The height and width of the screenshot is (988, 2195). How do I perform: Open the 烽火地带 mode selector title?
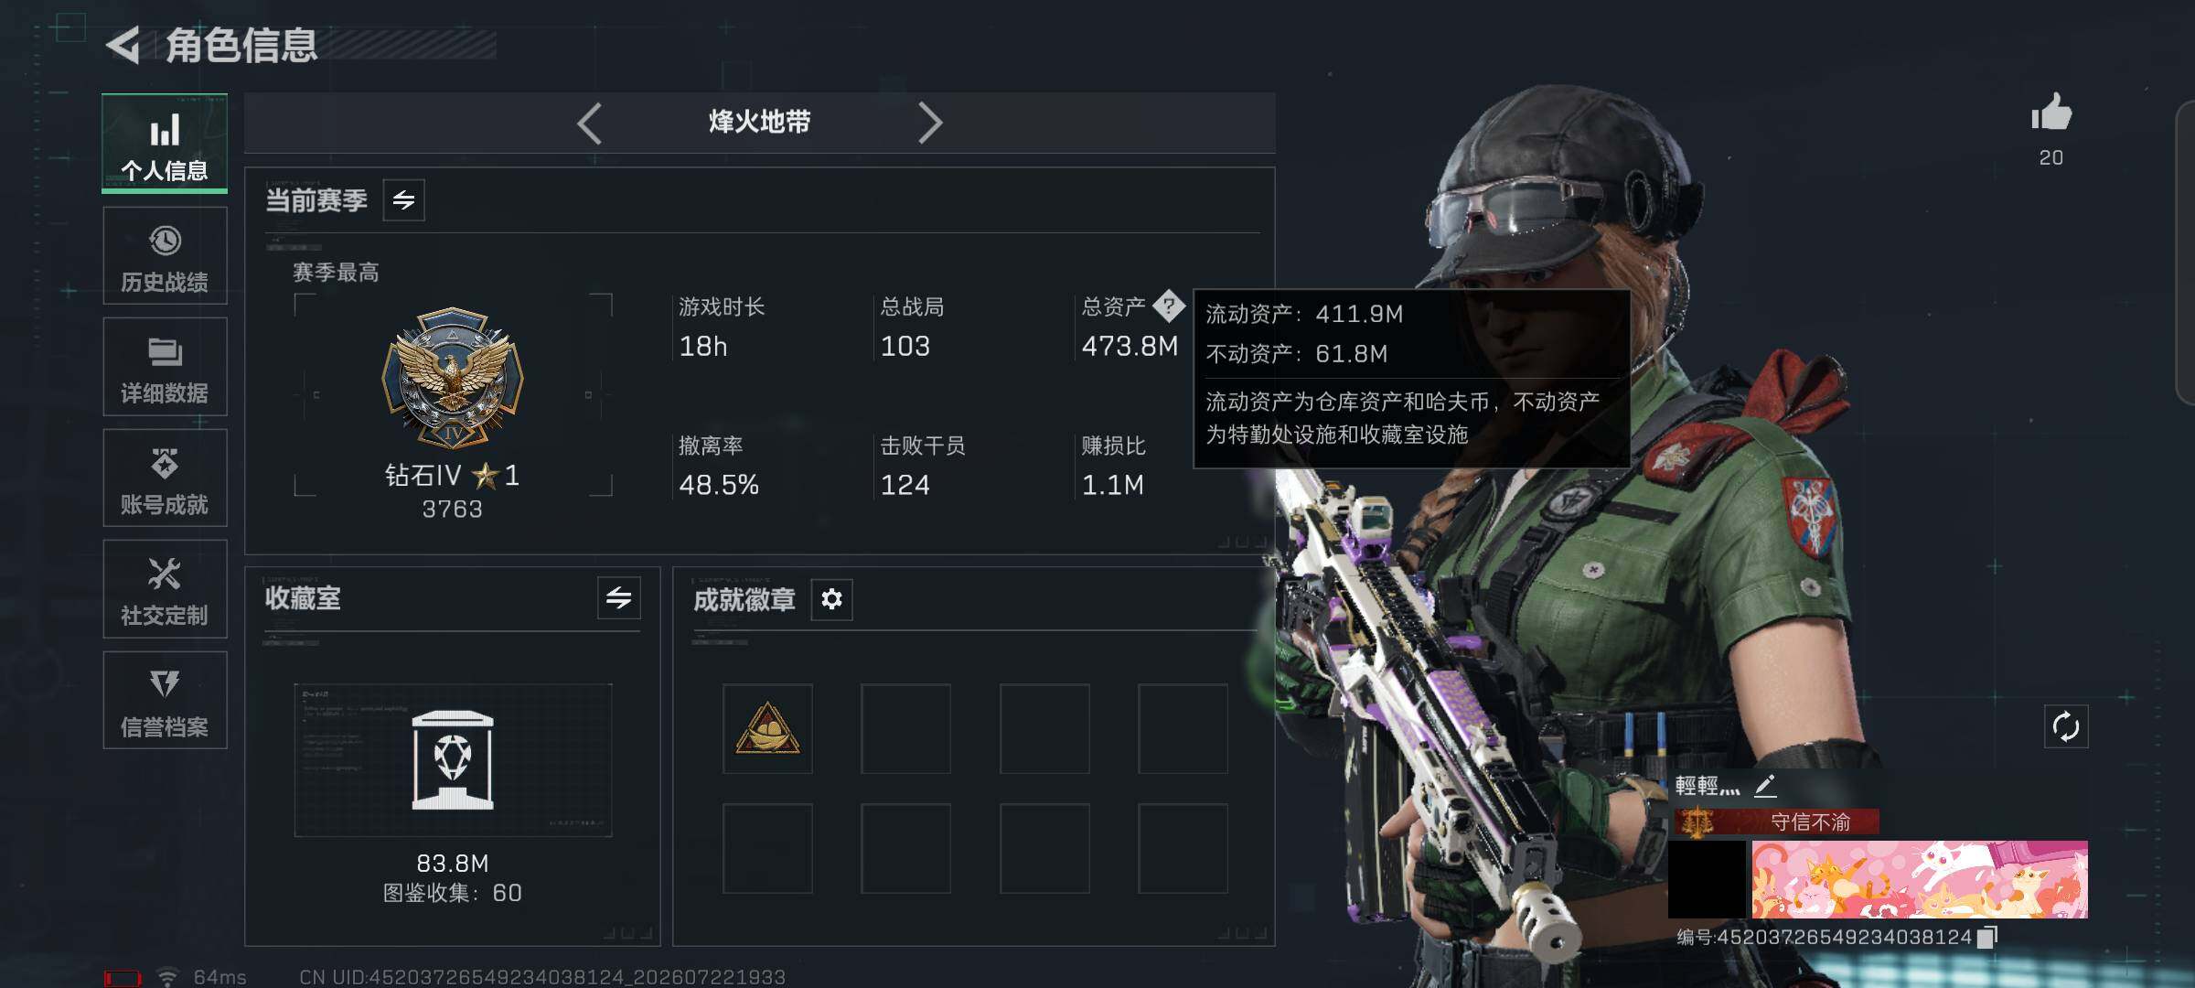(x=759, y=122)
